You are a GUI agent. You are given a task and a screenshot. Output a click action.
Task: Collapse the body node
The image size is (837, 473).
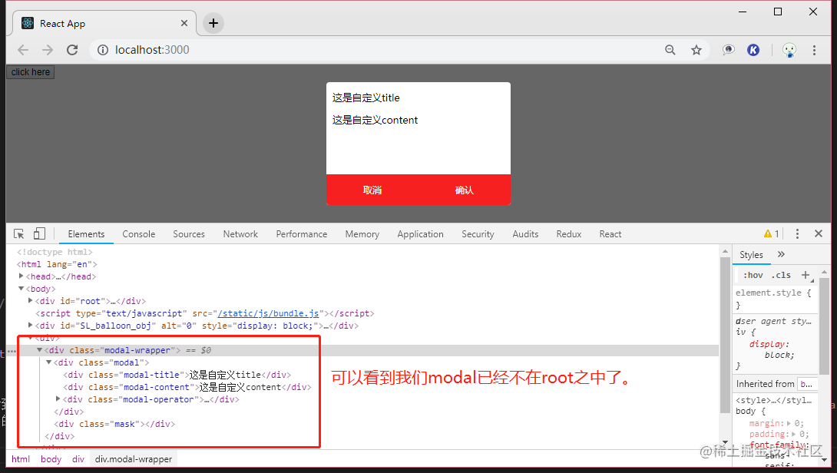22,288
